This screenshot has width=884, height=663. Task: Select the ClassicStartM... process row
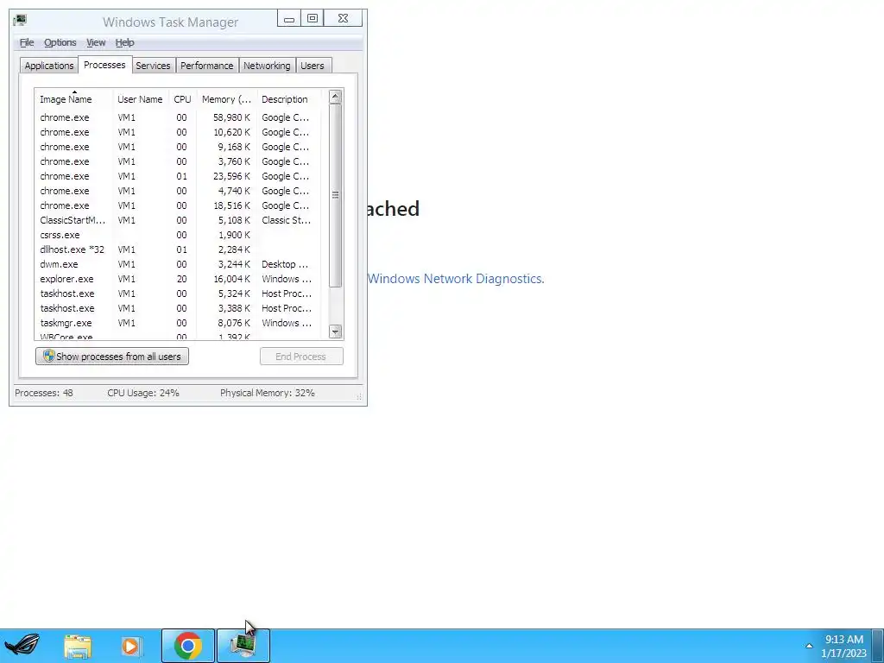[x=178, y=220]
